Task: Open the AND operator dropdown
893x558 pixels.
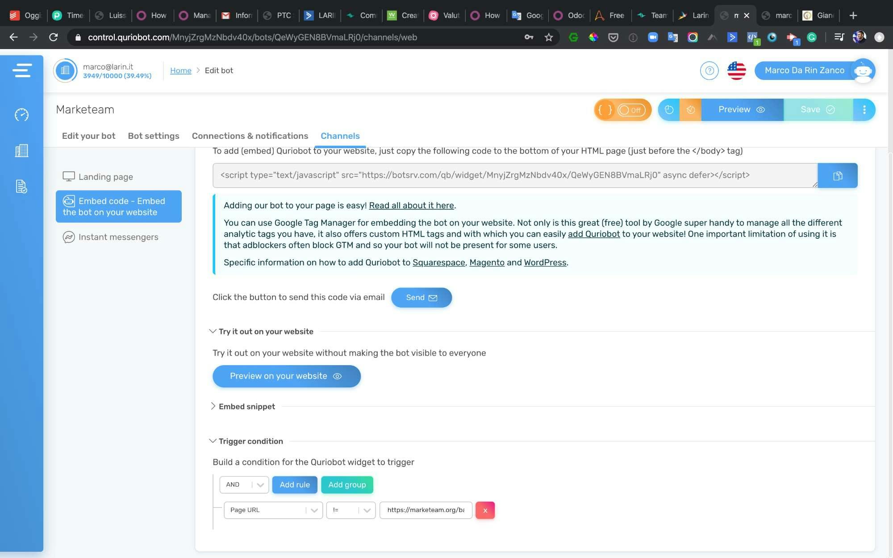Action: (244, 485)
